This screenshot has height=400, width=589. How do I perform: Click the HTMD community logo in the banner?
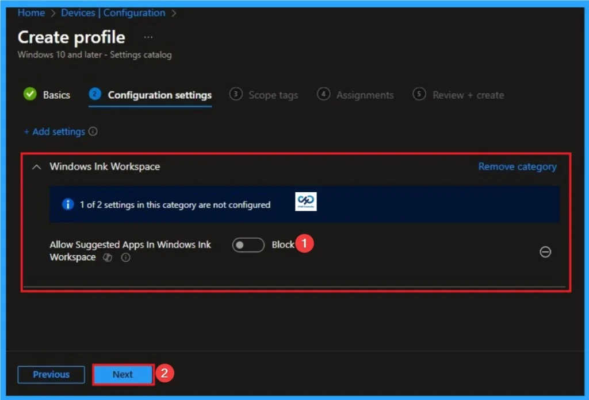point(306,201)
